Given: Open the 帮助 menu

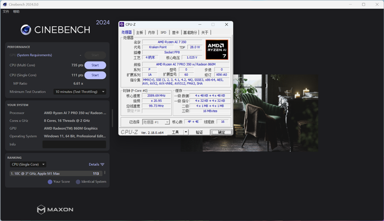Looking at the screenshot, I should coord(16,12).
